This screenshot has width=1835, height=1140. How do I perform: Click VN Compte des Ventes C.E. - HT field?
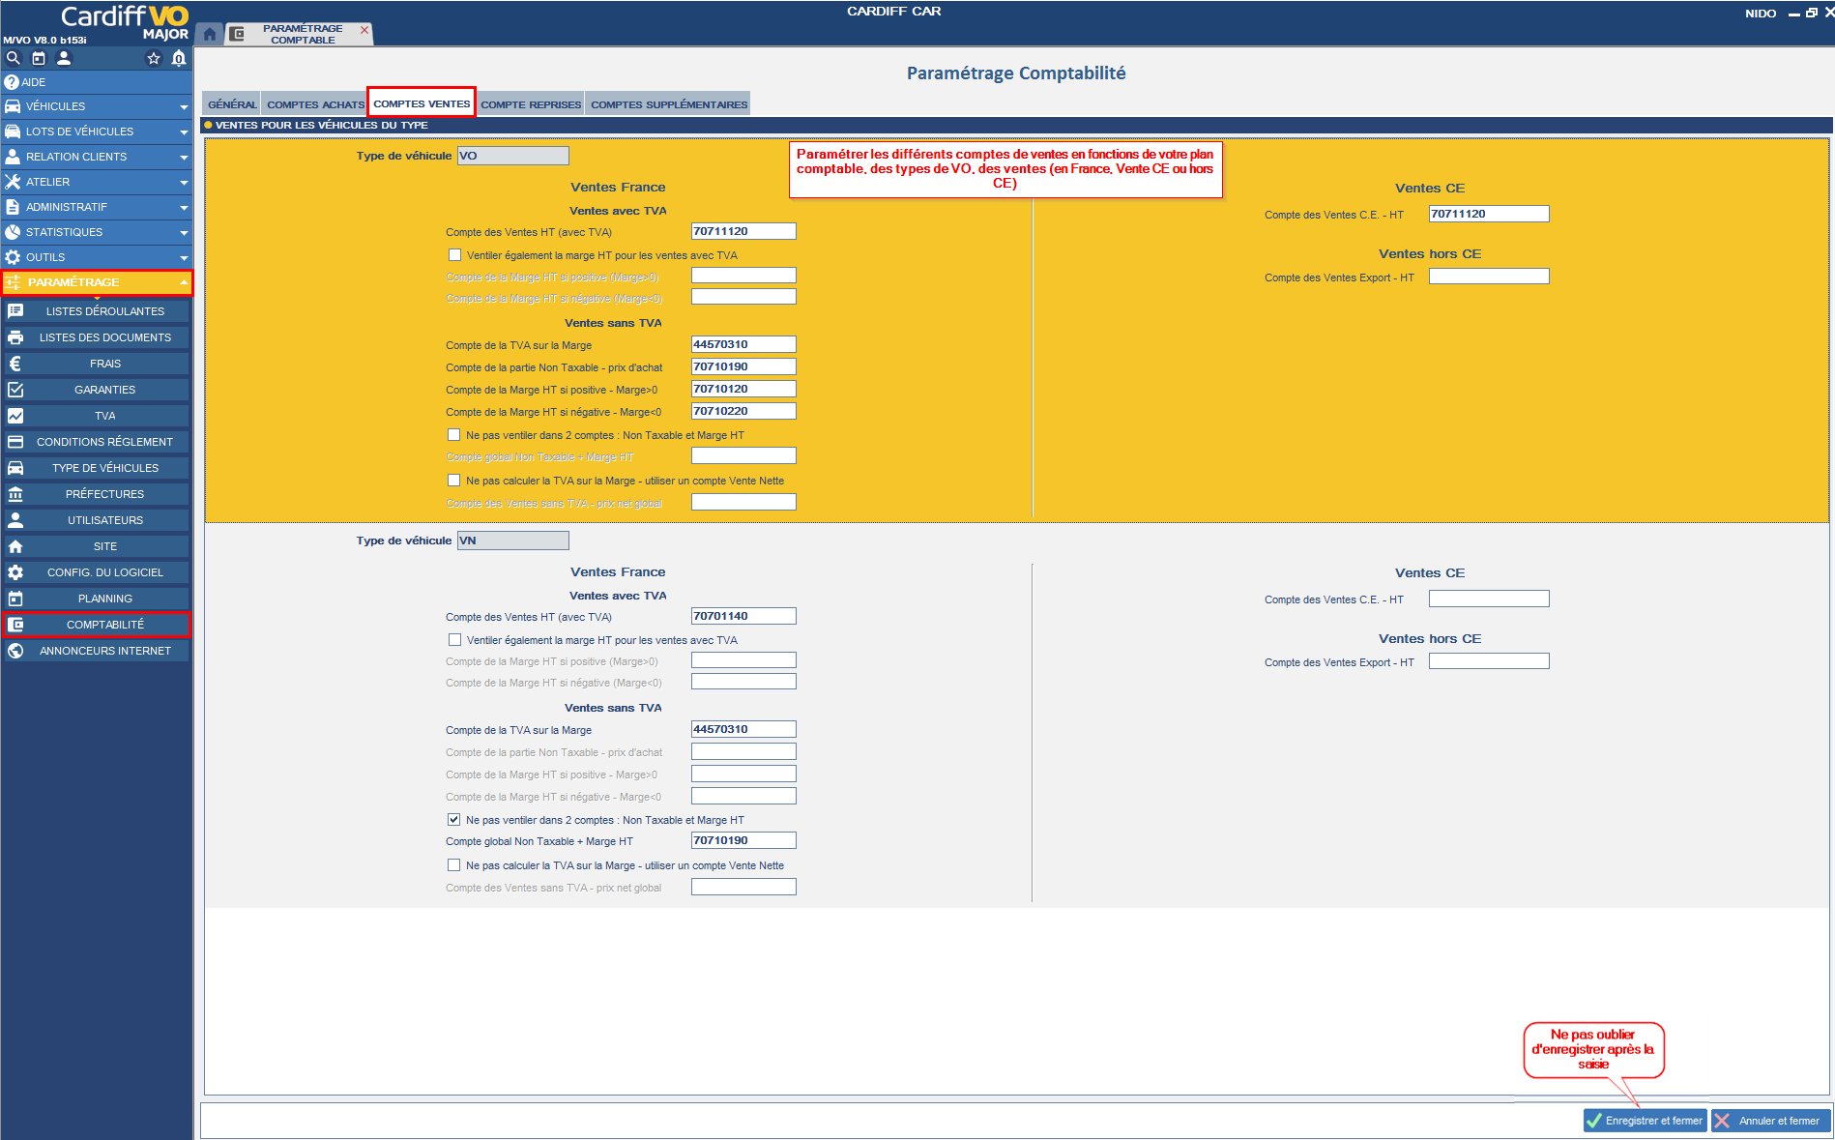tap(1489, 599)
